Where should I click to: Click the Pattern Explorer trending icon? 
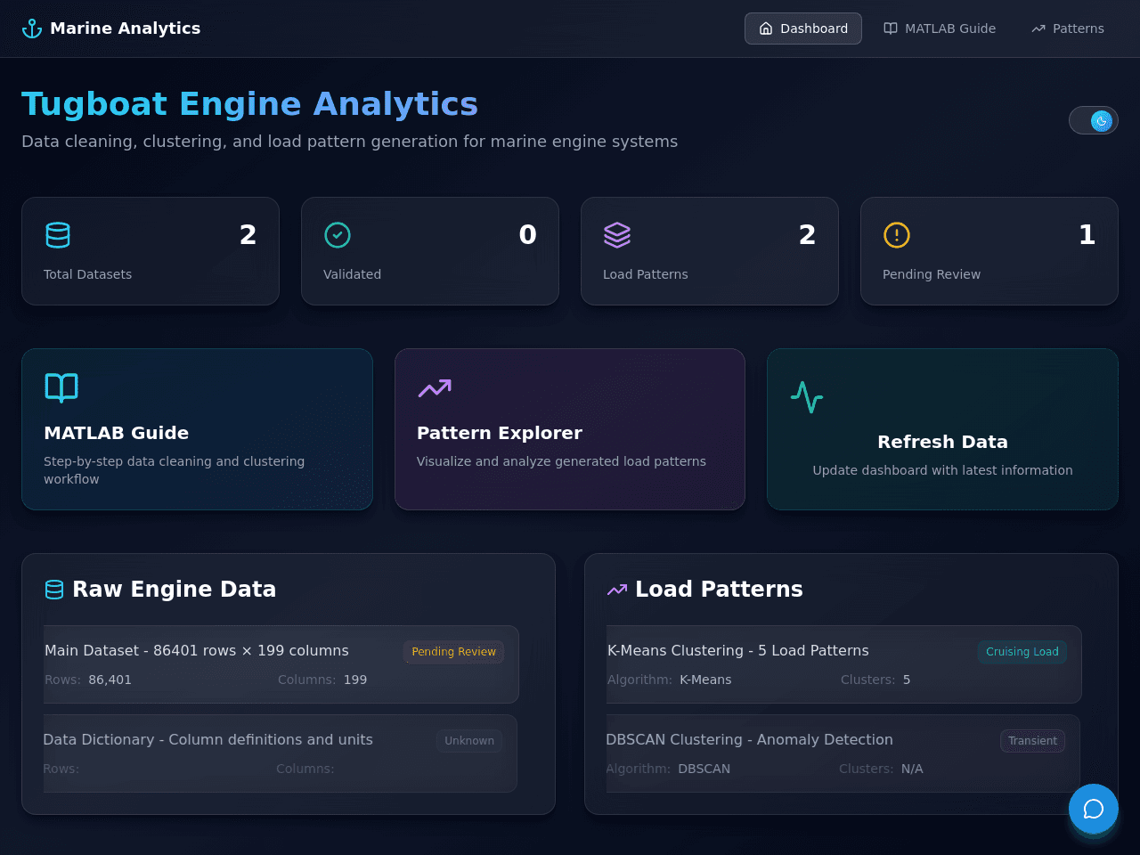tap(435, 387)
